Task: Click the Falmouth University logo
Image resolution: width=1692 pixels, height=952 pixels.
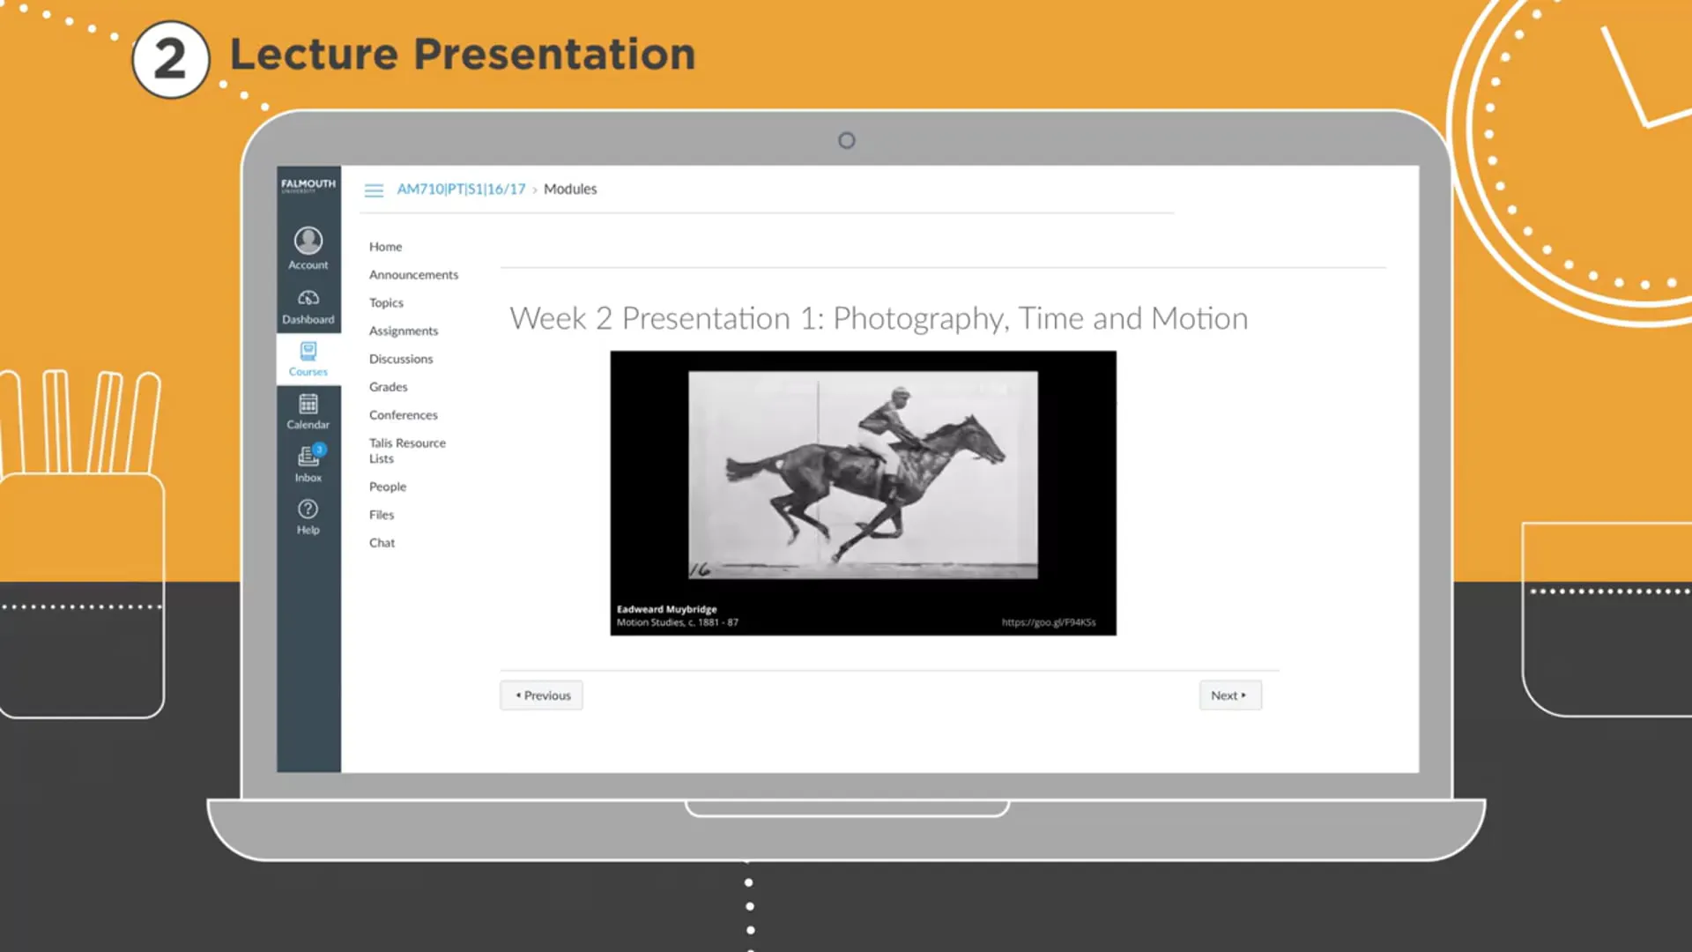Action: click(308, 185)
